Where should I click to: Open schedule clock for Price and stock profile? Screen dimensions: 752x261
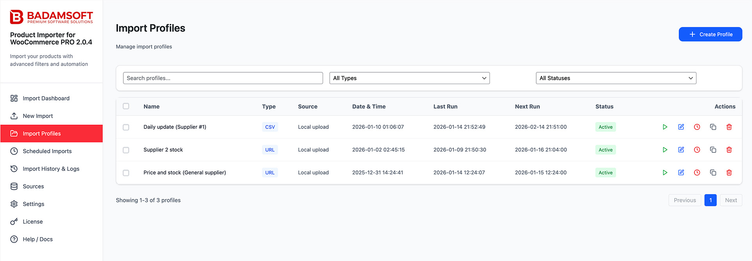(x=697, y=172)
